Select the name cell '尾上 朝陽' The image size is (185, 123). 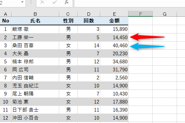pyautogui.click(x=35, y=94)
